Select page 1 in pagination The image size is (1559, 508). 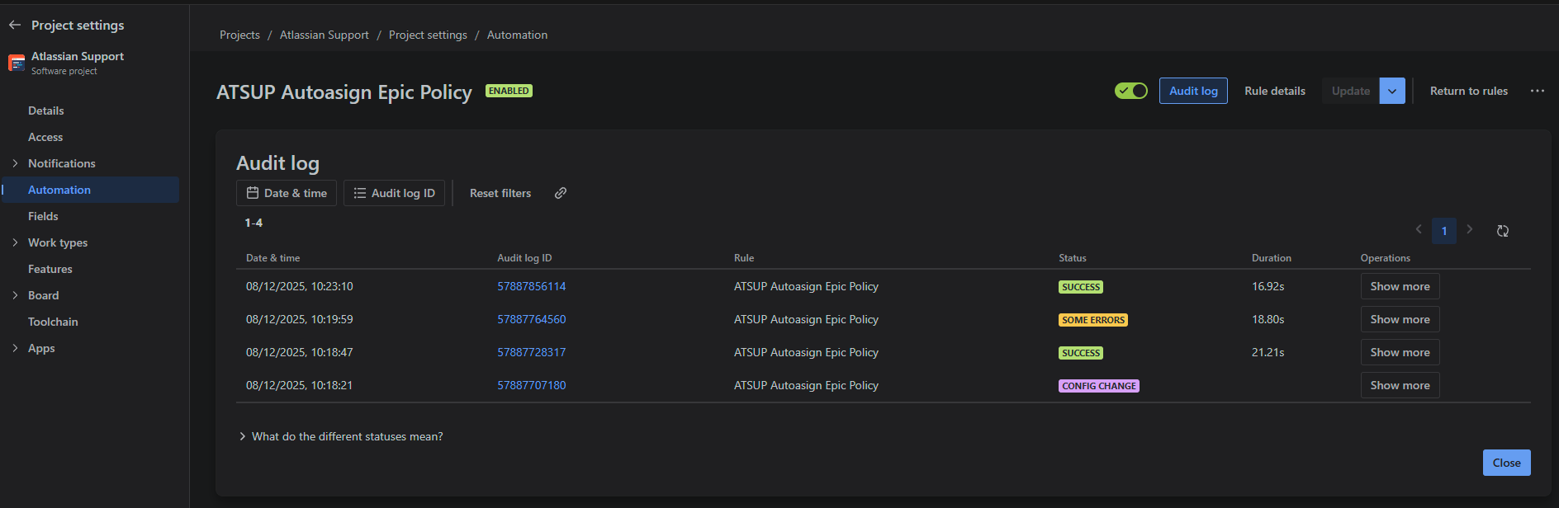coord(1444,231)
